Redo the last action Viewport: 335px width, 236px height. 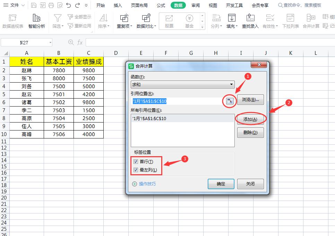click(x=78, y=5)
